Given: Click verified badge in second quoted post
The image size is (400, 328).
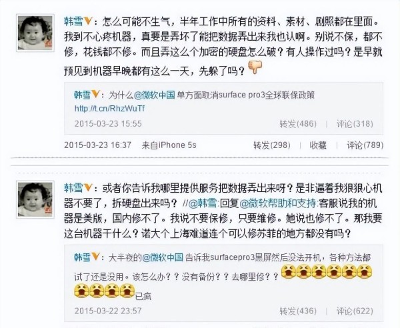Looking at the screenshot, I should [x=95, y=257].
